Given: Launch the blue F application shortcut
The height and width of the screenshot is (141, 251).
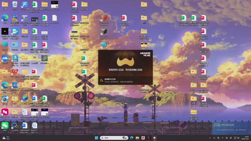Looking at the screenshot, I should point(25,4).
